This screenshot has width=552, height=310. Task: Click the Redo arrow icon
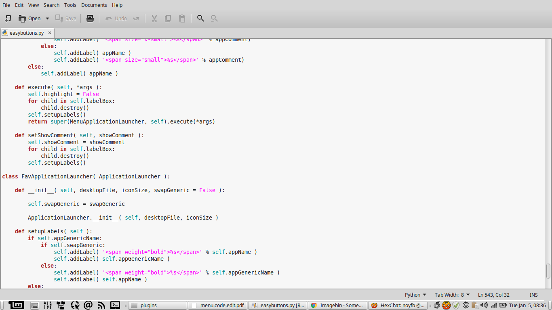[136, 18]
